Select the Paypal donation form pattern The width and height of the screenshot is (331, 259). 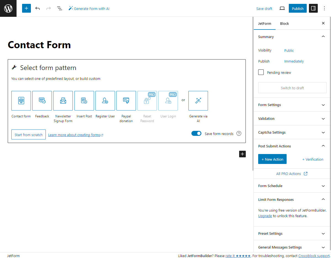126,101
